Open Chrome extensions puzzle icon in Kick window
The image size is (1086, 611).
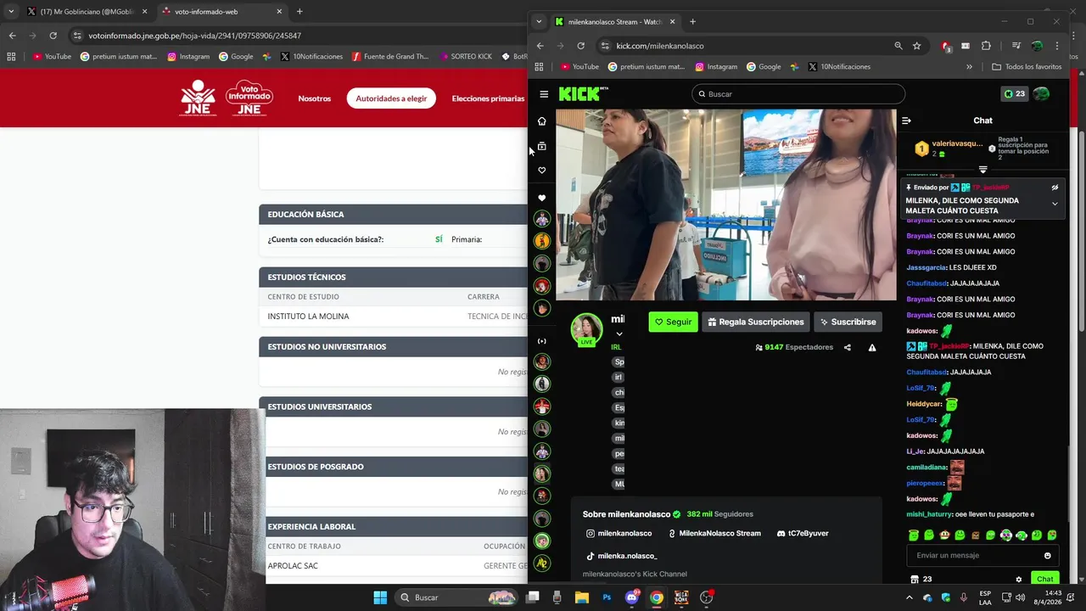click(986, 46)
